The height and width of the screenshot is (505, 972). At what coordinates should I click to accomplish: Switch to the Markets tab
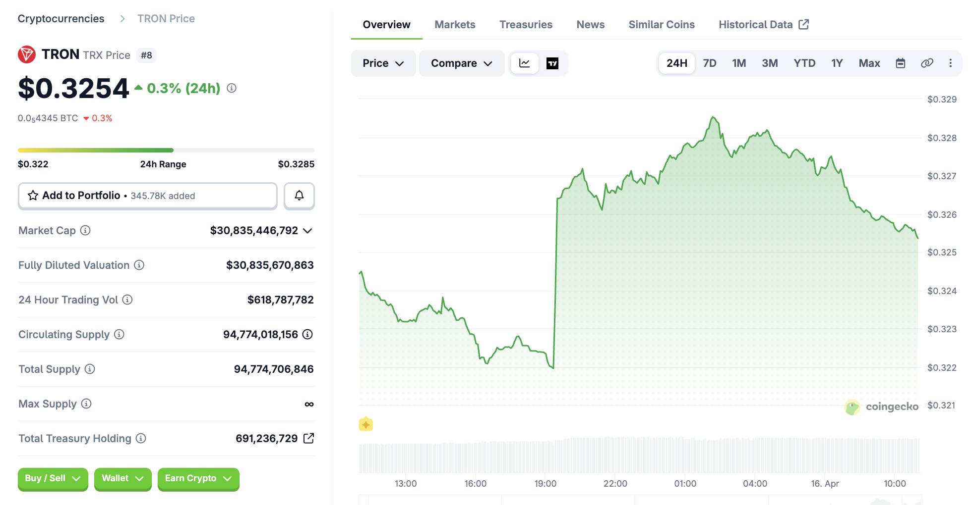pyautogui.click(x=454, y=24)
